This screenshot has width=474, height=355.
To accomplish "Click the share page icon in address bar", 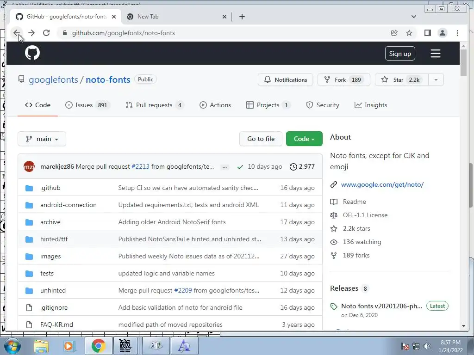I will coord(394,33).
